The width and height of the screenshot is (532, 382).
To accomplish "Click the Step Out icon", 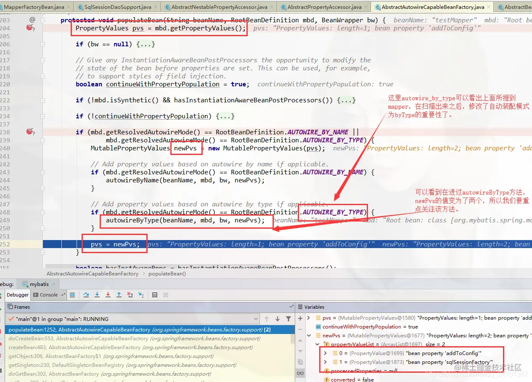I will (119, 295).
